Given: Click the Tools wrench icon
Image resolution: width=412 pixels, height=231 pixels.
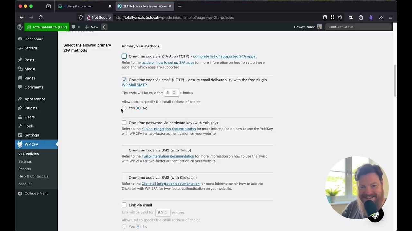Looking at the screenshot, I should (x=20, y=126).
